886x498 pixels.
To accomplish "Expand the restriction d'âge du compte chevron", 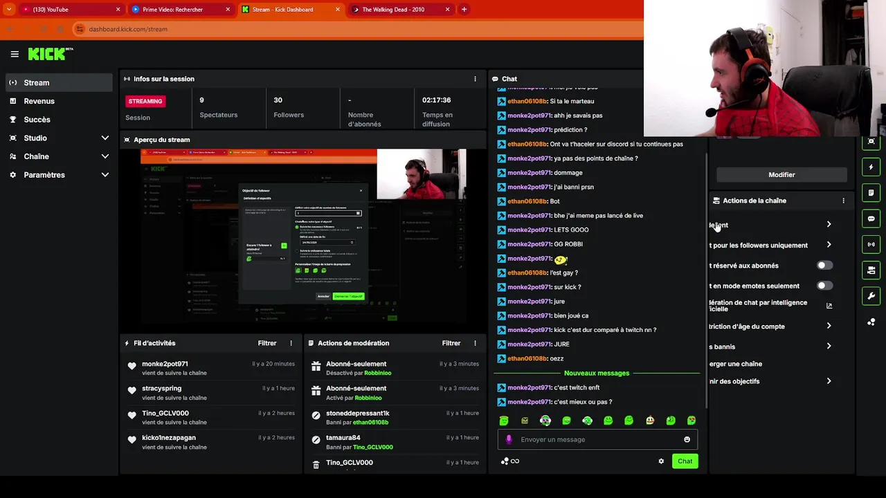I will 829,326.
